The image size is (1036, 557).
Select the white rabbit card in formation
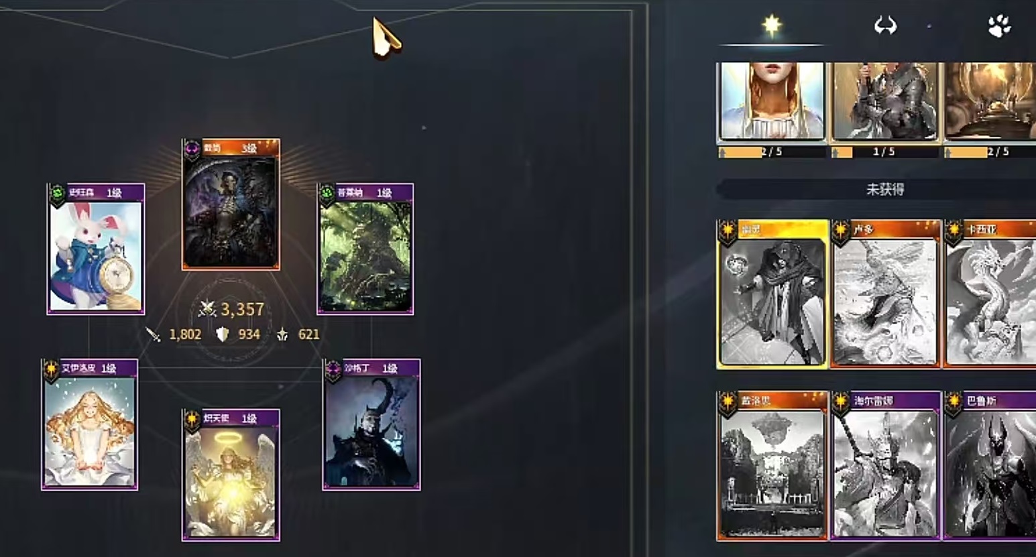(x=95, y=249)
